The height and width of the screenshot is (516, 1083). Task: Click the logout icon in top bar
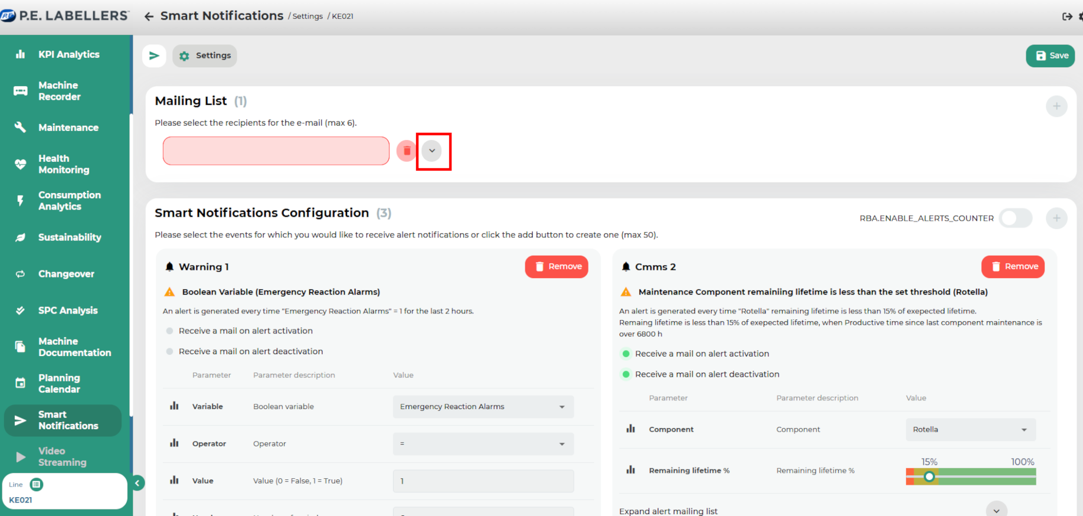coord(1066,17)
